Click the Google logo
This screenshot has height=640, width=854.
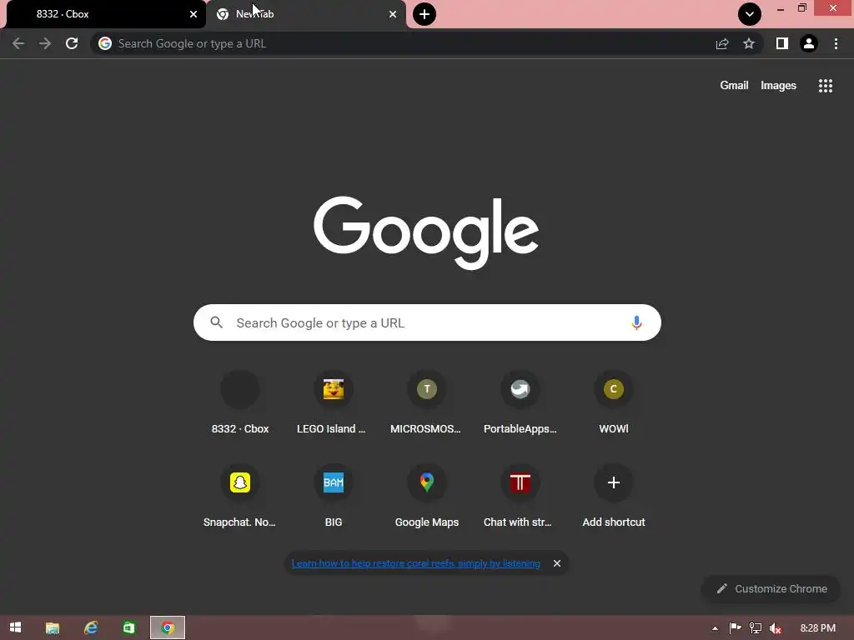click(426, 233)
